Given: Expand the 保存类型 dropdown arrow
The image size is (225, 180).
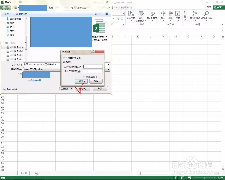Looking at the screenshot, I should point(109,69).
